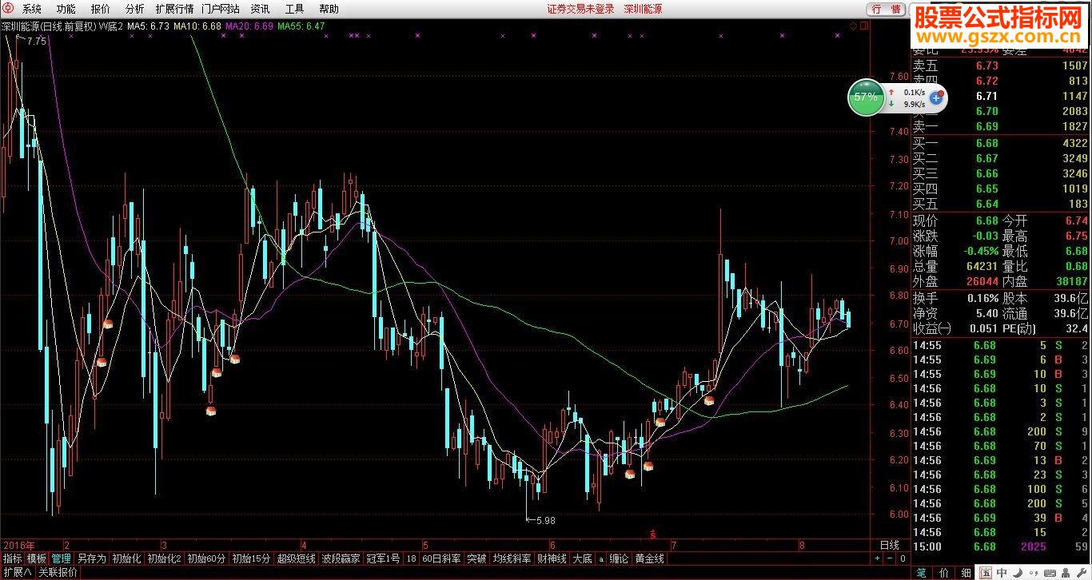1092x580 pixels.
Task: Click the 15:00 trade row with 2025
Action: pyautogui.click(x=1001, y=546)
